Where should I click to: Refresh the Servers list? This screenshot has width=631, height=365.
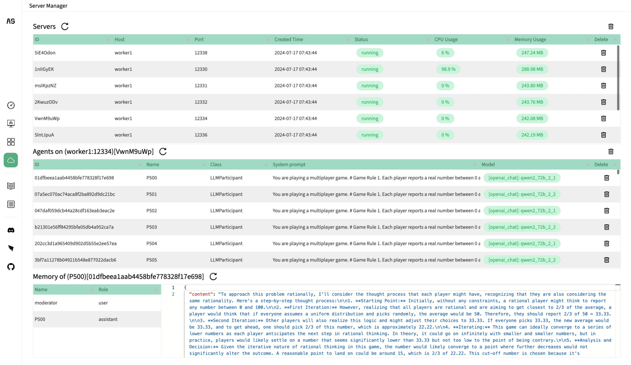[65, 26]
